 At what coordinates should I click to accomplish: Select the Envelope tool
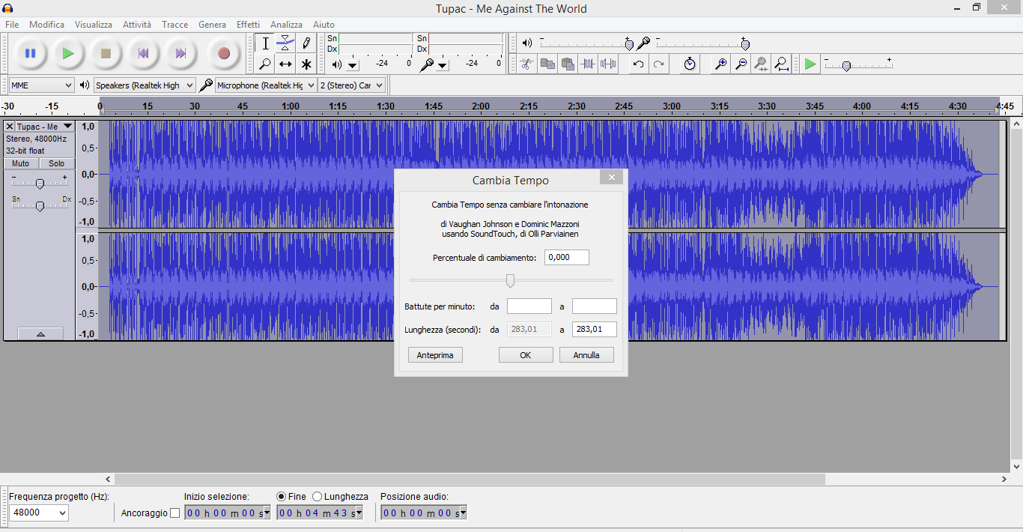pos(285,43)
